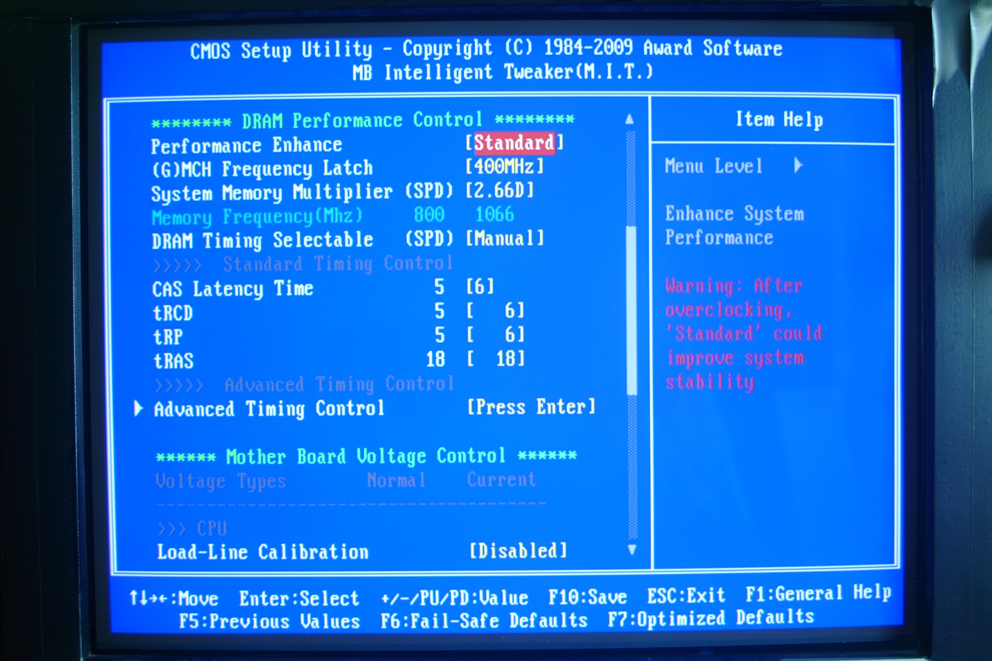Open Advanced Timing Control Press Enter

tap(531, 407)
